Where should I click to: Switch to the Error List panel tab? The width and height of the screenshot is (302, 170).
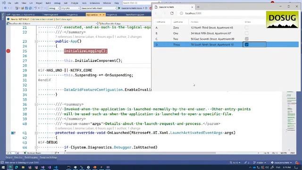coord(18,157)
